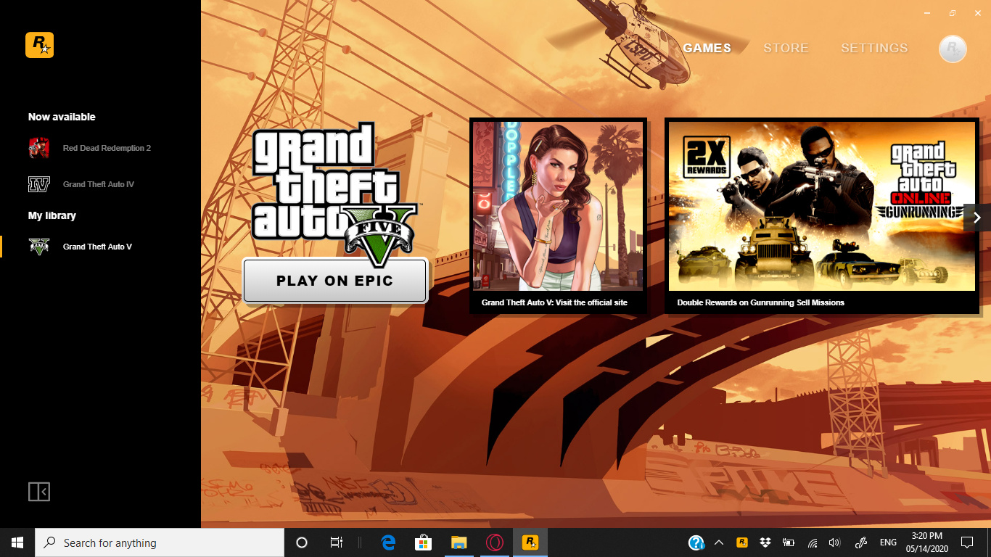The image size is (991, 557).
Task: Restore down the Rockstar launcher window
Action: [953, 13]
